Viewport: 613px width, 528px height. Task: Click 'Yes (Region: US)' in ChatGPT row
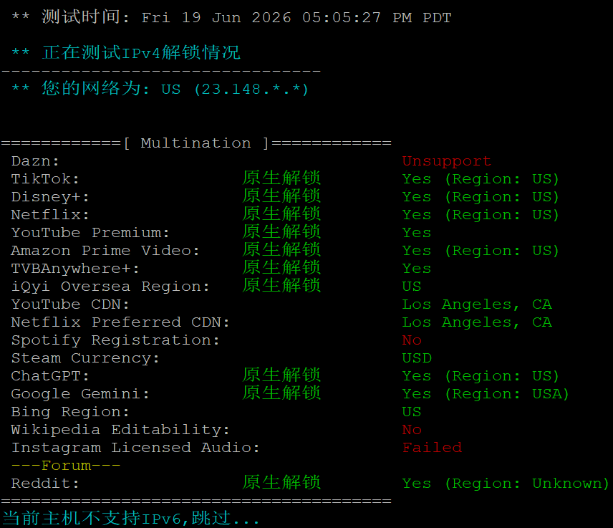click(x=481, y=376)
